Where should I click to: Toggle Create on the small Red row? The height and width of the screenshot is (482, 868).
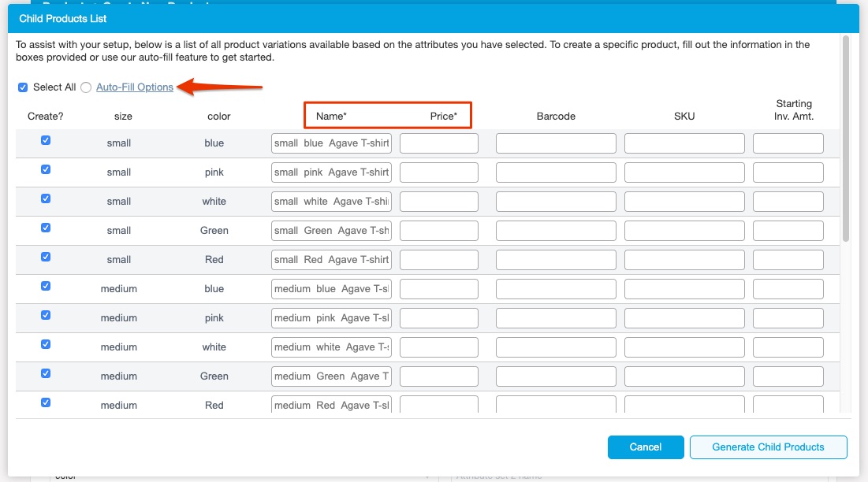45,256
